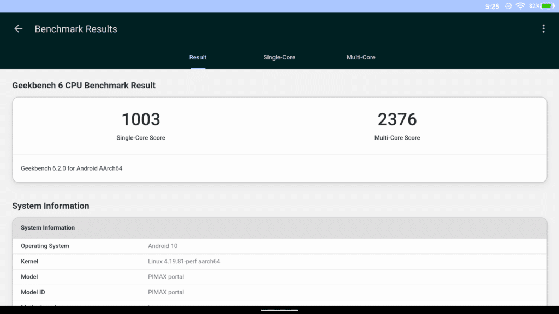Viewport: 559px width, 314px height.
Task: Click the System Information table header
Action: pyautogui.click(x=279, y=228)
